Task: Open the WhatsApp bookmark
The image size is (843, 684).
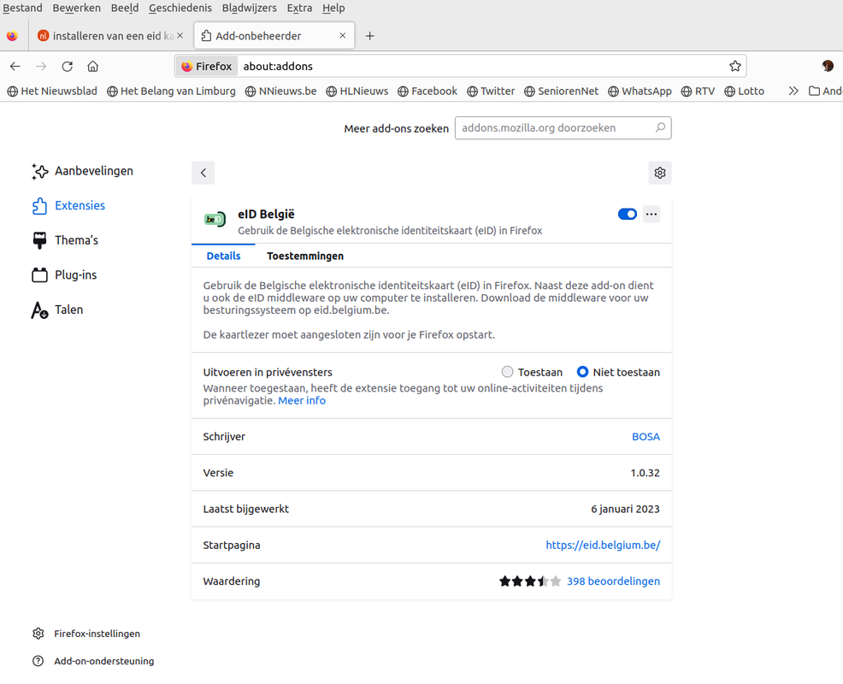Action: point(640,91)
